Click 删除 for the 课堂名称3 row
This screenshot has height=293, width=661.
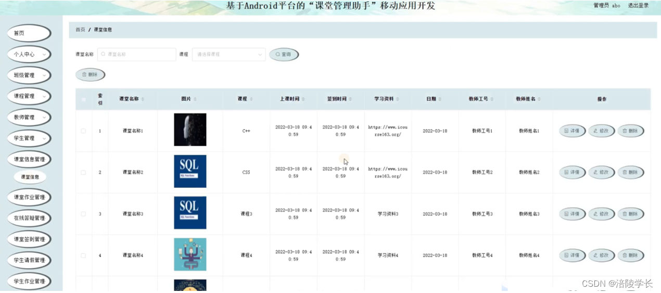(x=630, y=214)
